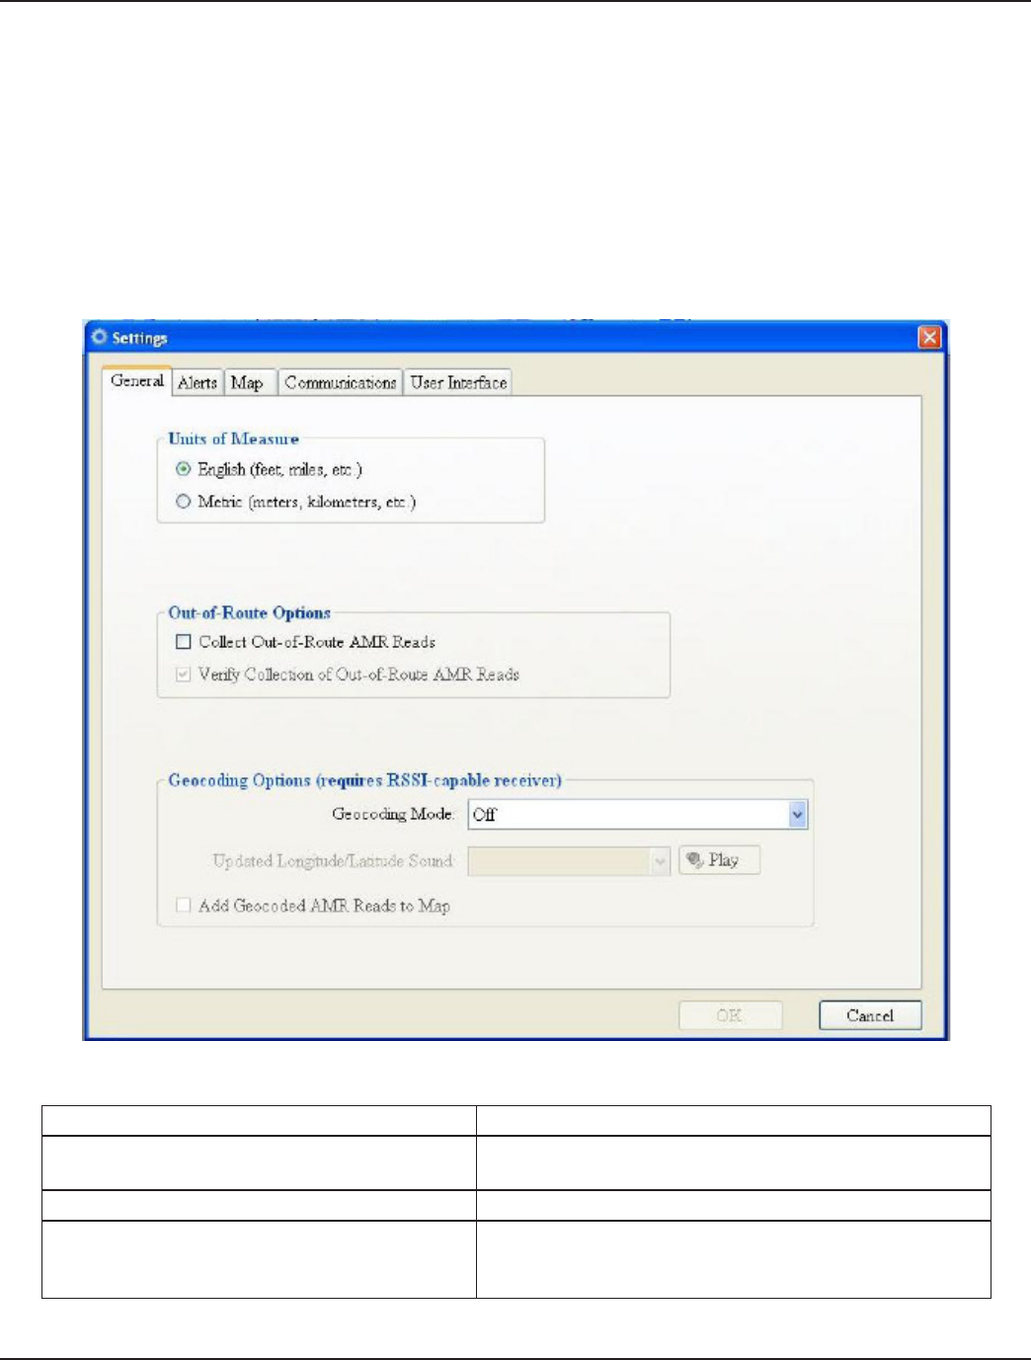Click the Units of Measure heading
Image resolution: width=1031 pixels, height=1360 pixels.
233,439
